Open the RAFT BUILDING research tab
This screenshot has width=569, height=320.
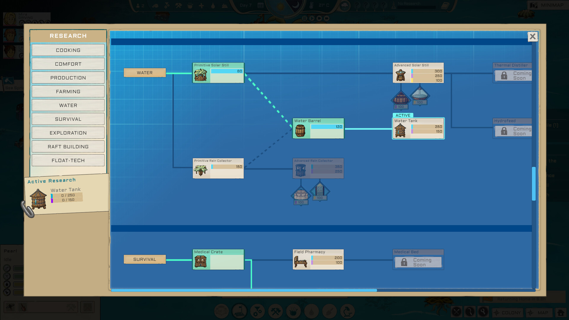tap(68, 146)
